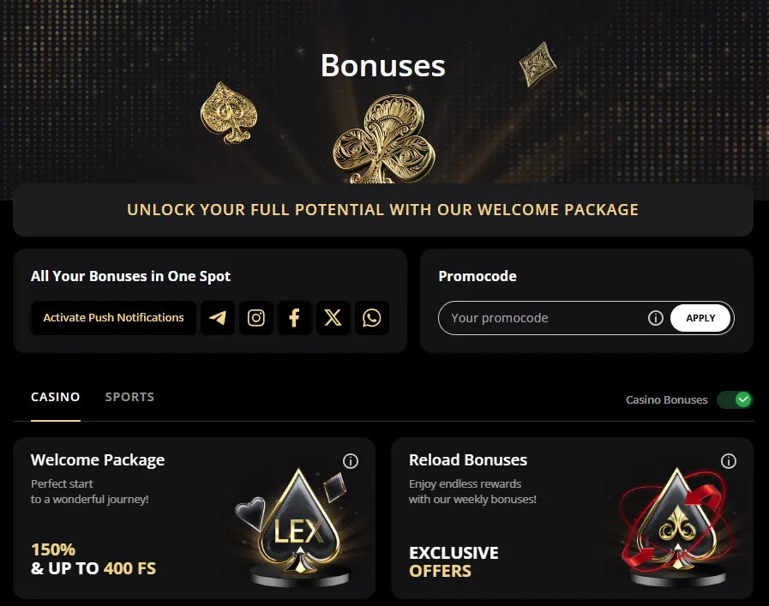The width and height of the screenshot is (769, 606).
Task: Switch to the Casino tab
Action: (56, 397)
